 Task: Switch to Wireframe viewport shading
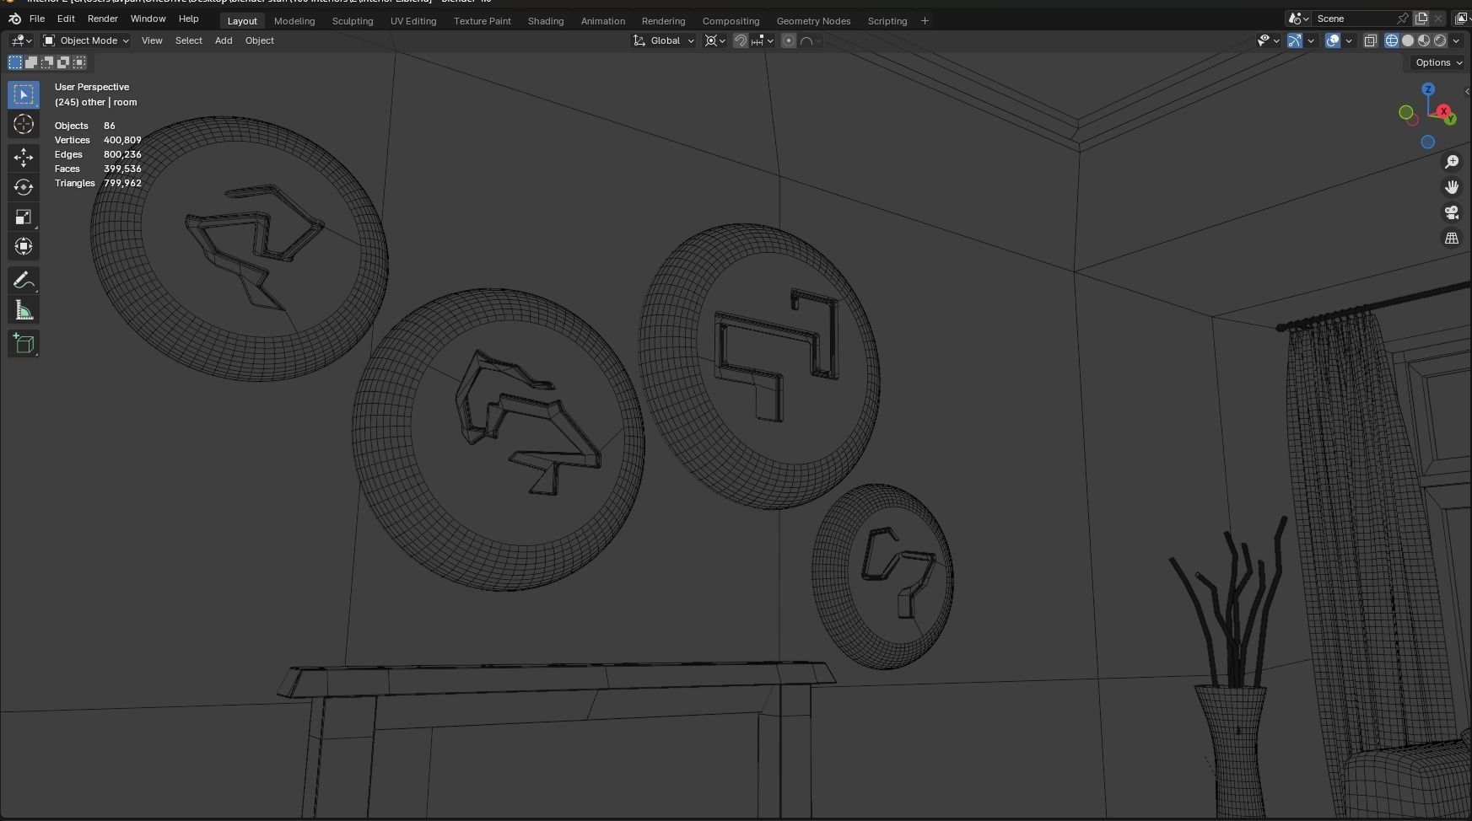coord(1392,40)
